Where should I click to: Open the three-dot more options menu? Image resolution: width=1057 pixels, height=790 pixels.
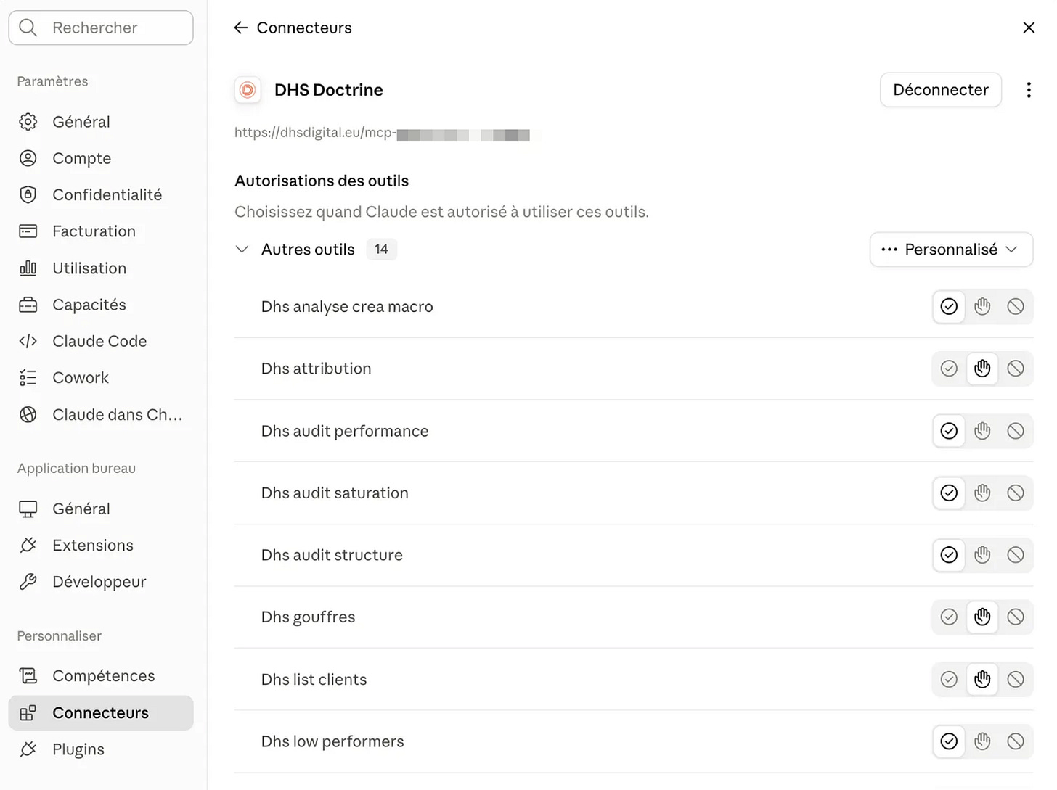click(x=1029, y=90)
